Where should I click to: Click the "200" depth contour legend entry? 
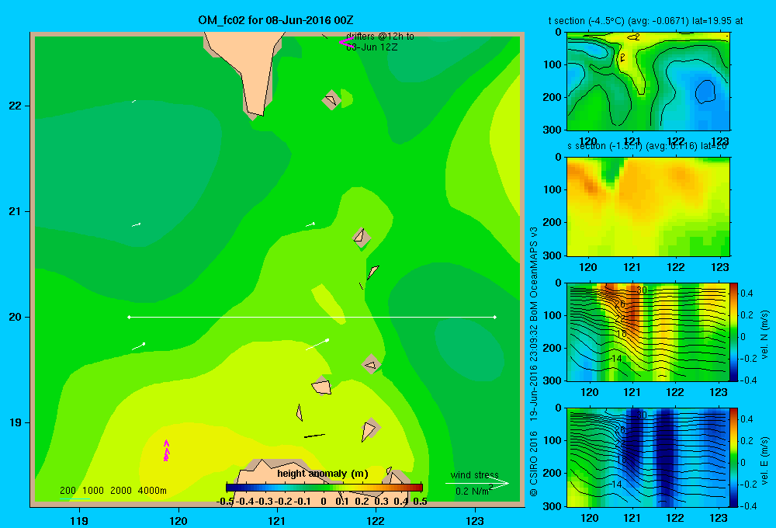point(68,491)
